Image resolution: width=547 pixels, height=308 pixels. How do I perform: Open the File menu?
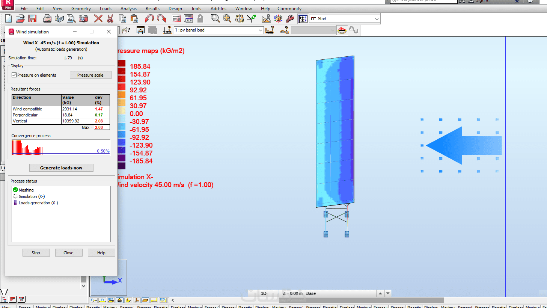24,9
